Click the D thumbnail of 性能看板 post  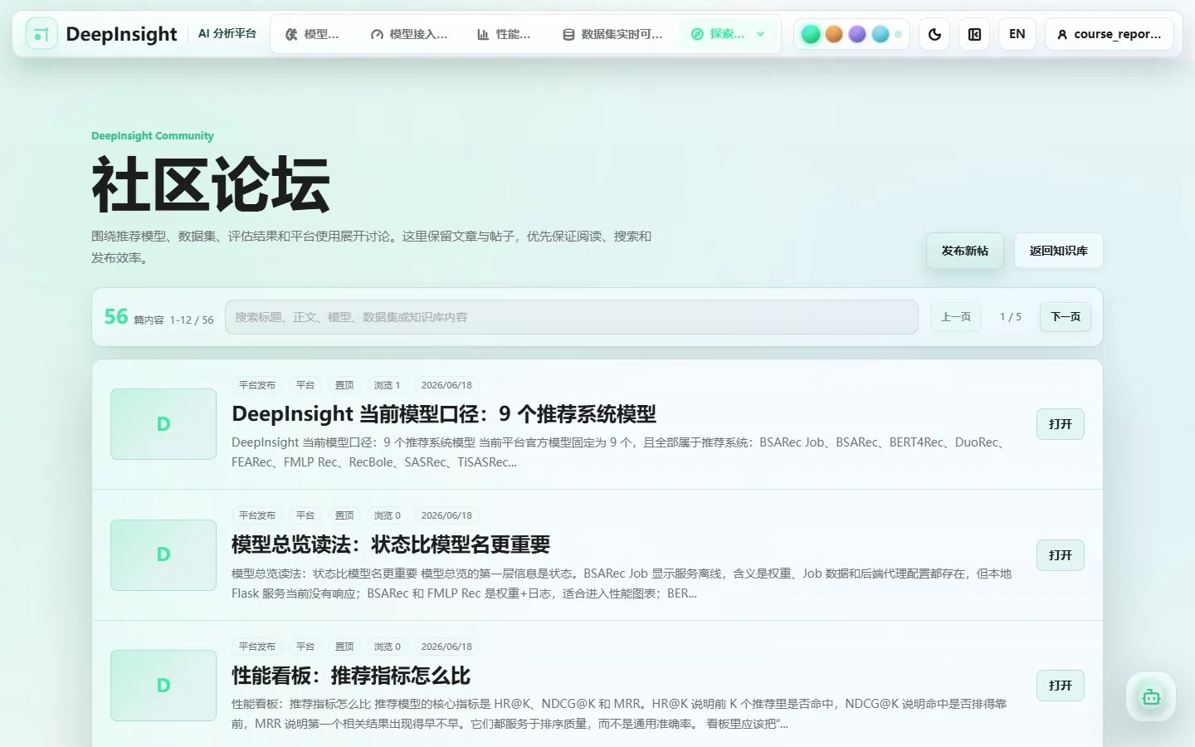click(163, 686)
